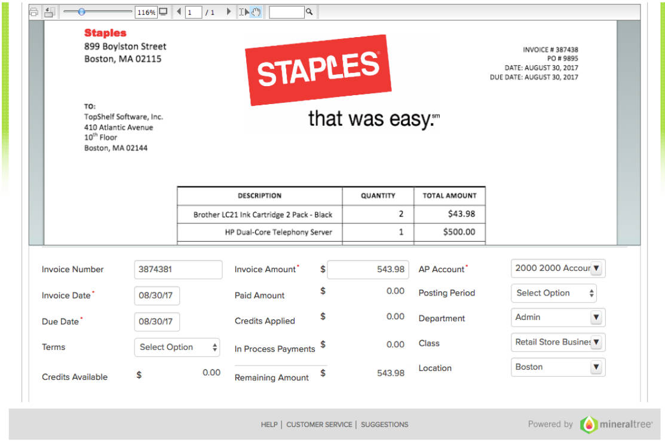Click the SUGGESTIONS footer link
This screenshot has width=665, height=442.
point(384,425)
